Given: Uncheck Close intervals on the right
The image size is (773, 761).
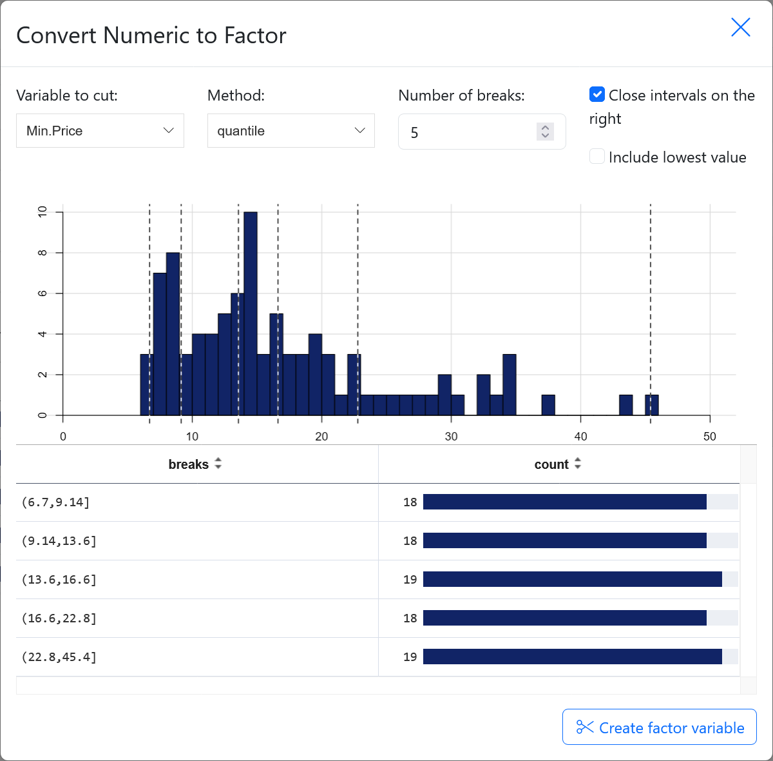Looking at the screenshot, I should [597, 95].
